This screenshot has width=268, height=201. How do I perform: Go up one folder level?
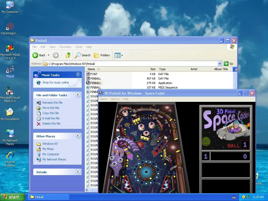(x=68, y=55)
